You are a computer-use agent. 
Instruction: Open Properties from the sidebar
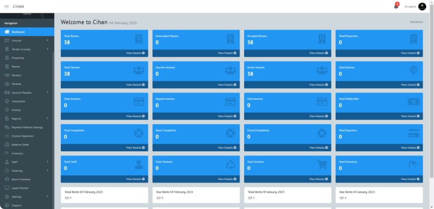(x=18, y=58)
